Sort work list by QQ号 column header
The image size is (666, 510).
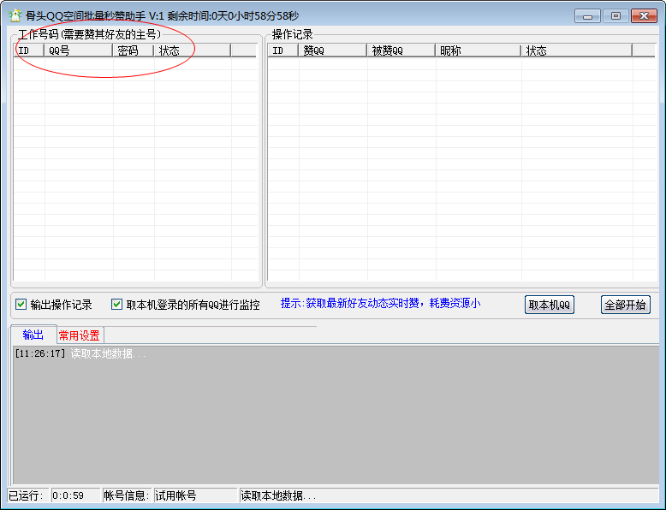tap(79, 50)
